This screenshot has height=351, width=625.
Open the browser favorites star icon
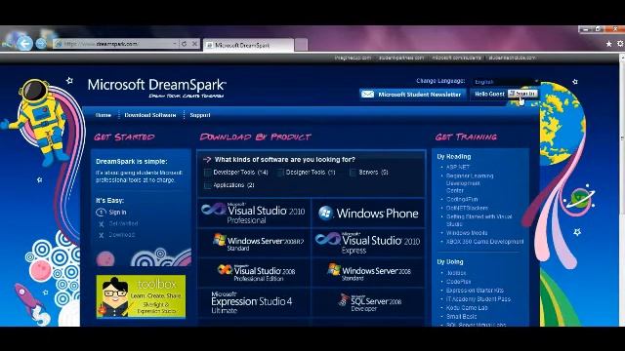click(x=608, y=44)
